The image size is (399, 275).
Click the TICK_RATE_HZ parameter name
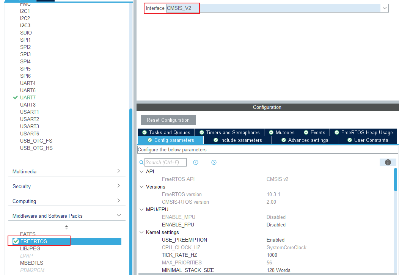coord(179,255)
